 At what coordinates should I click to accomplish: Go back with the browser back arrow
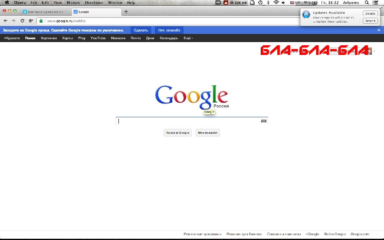click(x=5, y=21)
